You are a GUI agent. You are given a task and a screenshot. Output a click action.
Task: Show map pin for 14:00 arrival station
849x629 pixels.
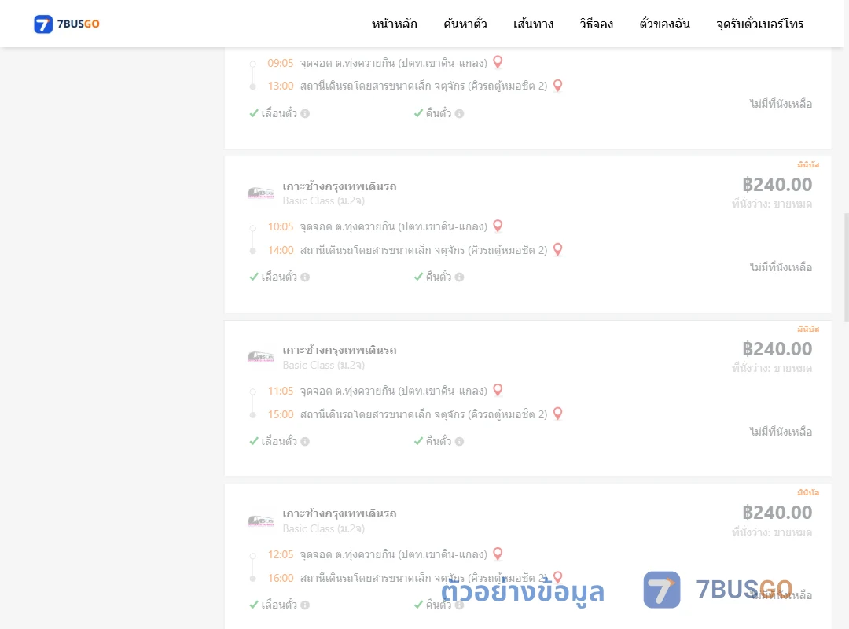point(557,249)
